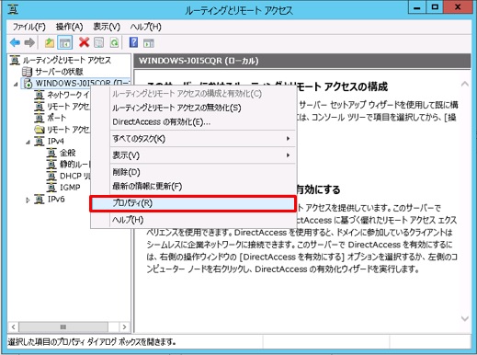Click the ルーティングとリモート アクセス root node icon
The image size is (477, 355).
click(x=15, y=60)
